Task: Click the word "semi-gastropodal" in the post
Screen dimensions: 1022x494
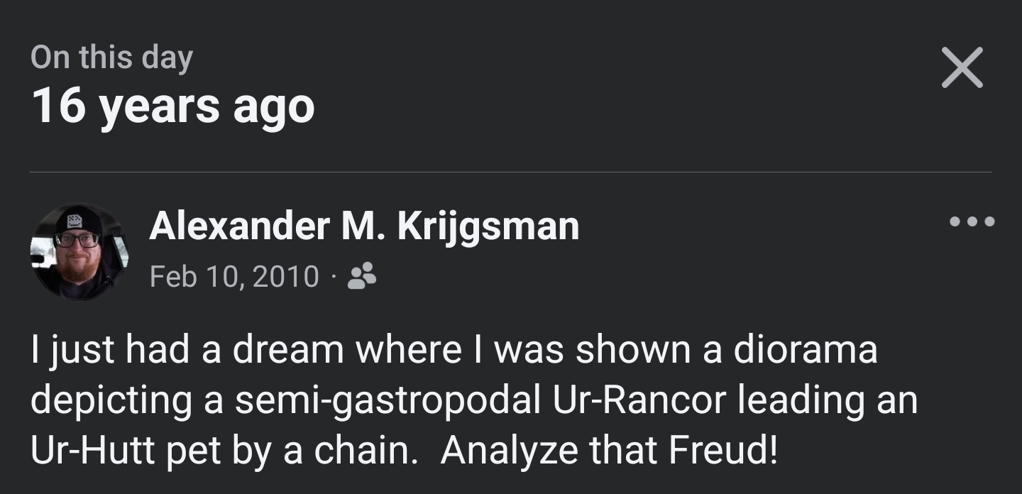Action: (388, 400)
